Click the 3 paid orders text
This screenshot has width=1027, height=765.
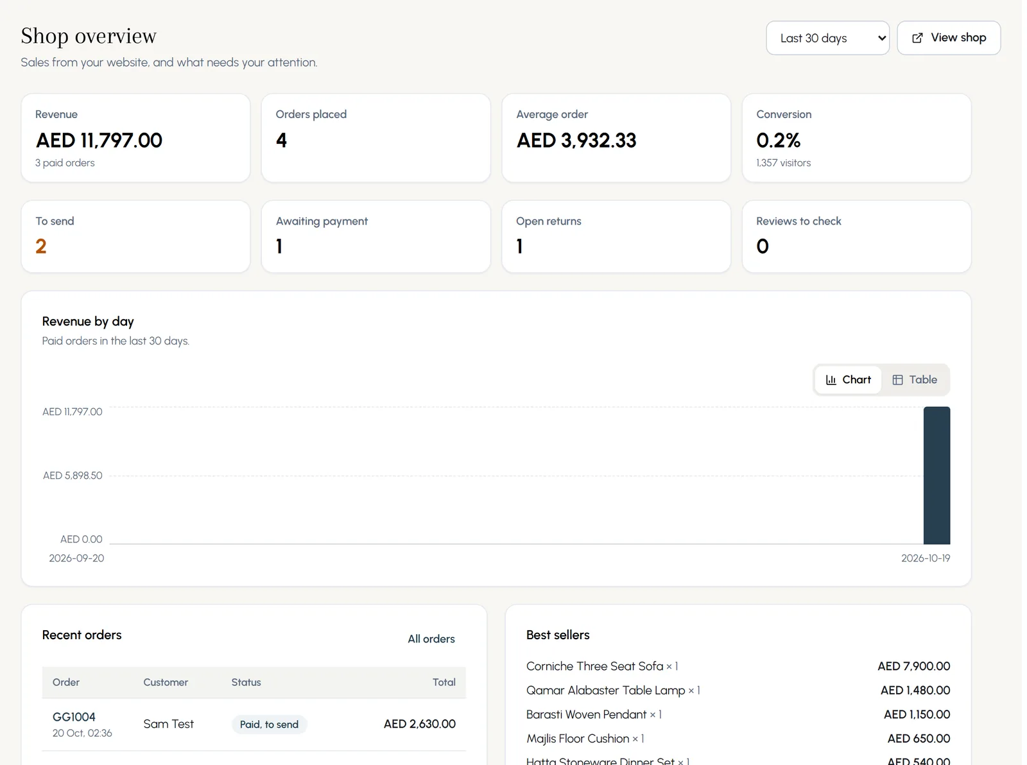(65, 163)
